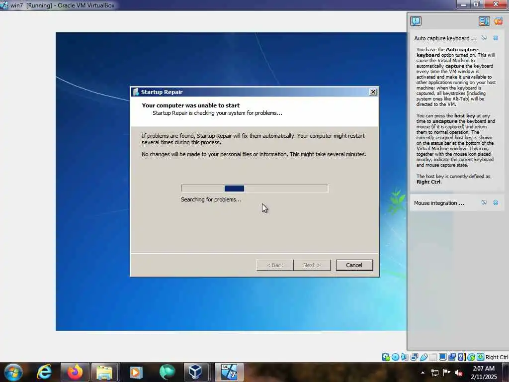Click the Startup Repair title bar icon

point(136,92)
